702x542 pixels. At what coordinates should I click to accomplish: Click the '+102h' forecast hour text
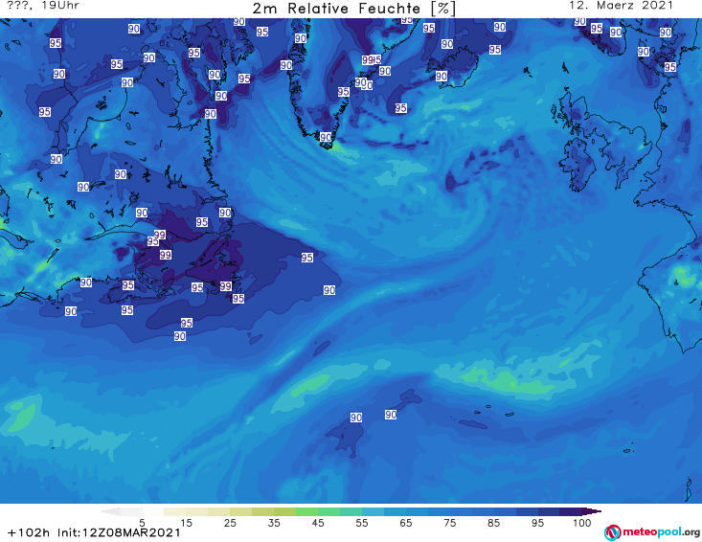(x=29, y=532)
